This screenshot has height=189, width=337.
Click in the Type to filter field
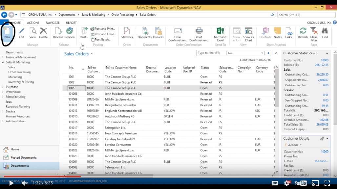point(211,53)
